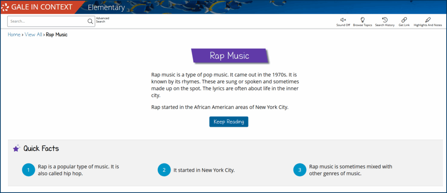Screen dimensions: 447x193
Task: Click the Rap Music purple title banner
Action: 230,55
